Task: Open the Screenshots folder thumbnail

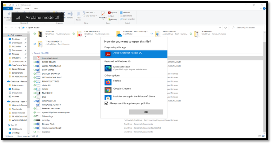Action: pyautogui.click(x=196, y=34)
